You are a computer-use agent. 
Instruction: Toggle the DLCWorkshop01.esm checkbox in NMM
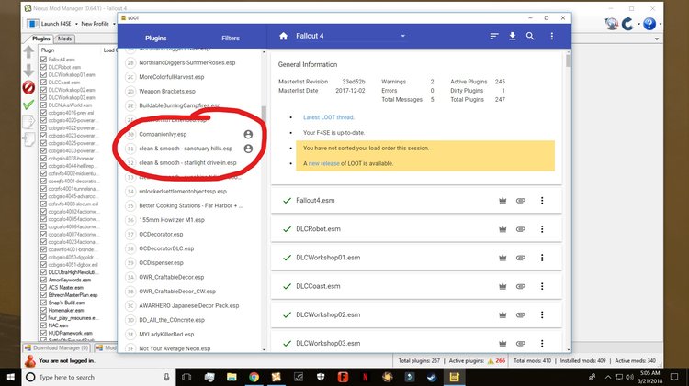point(43,74)
